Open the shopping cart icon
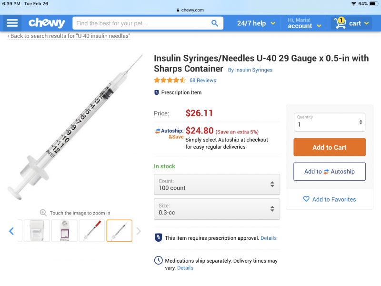Image resolution: width=381 pixels, height=286 pixels. [340, 23]
